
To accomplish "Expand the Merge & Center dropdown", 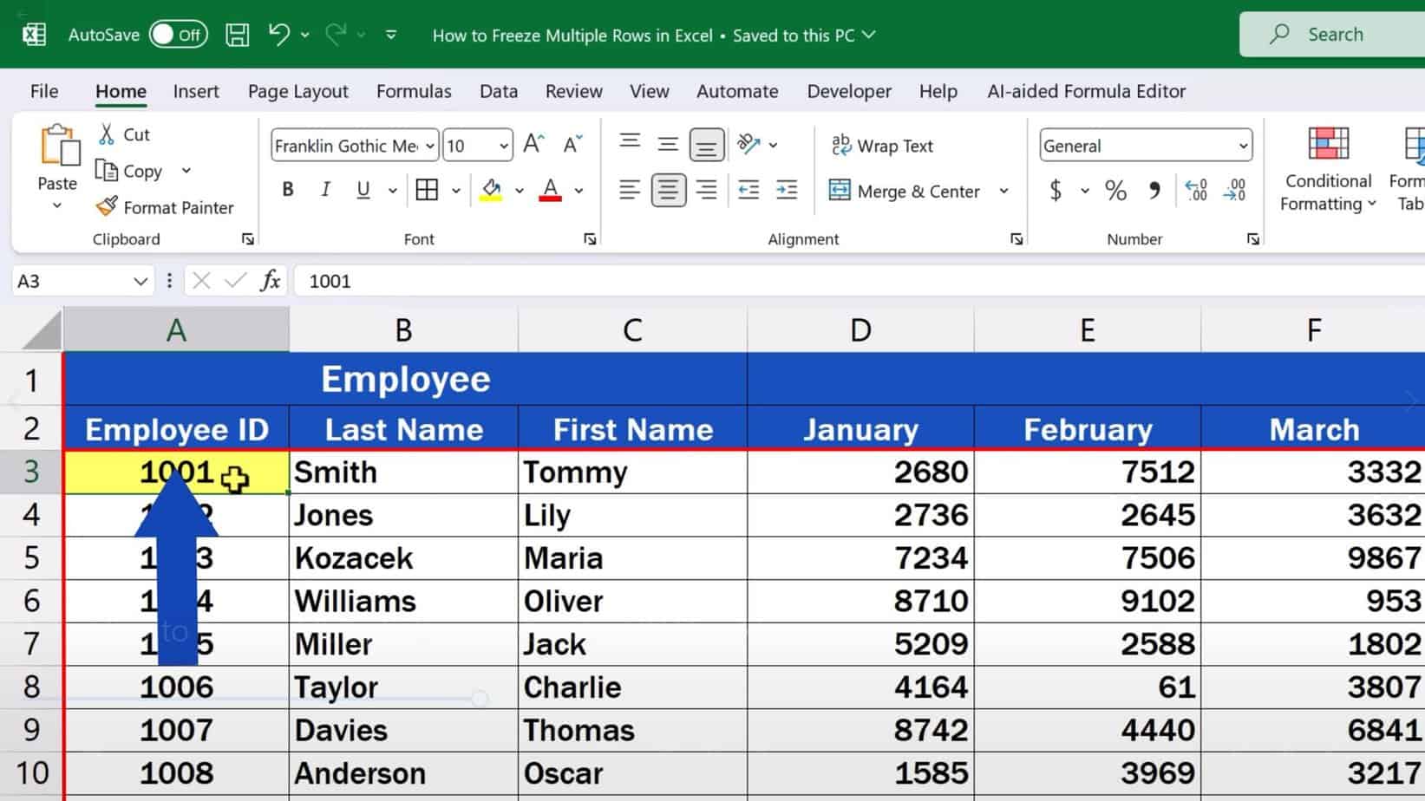I will point(1004,191).
